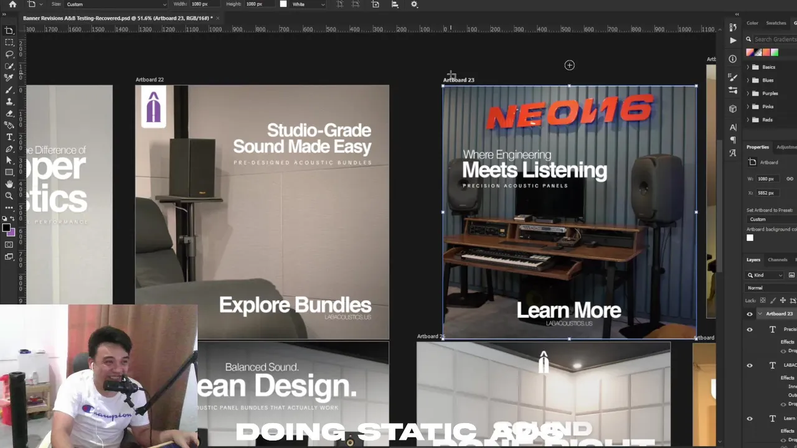
Task: Click the Artboard 23 label on canvas
Action: coord(459,80)
